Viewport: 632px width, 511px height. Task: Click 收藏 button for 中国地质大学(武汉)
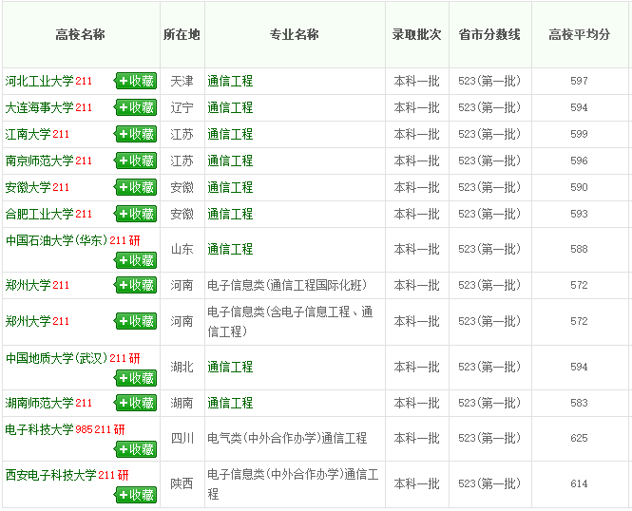click(135, 378)
